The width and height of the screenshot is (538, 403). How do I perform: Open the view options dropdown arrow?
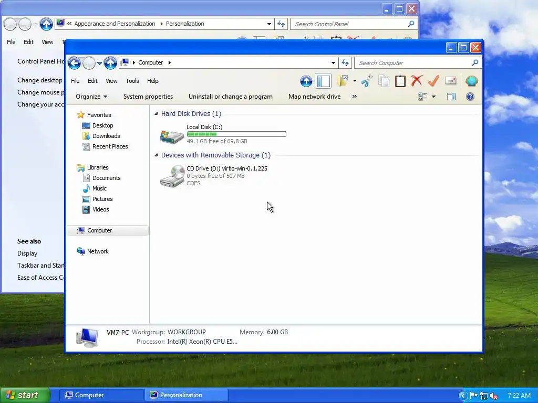[433, 97]
